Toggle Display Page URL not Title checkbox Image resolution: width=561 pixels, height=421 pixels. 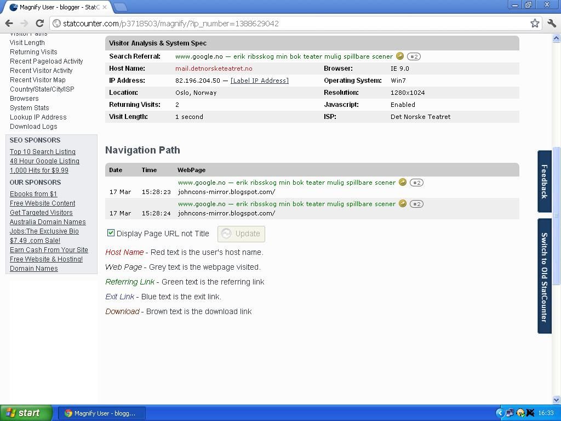click(x=111, y=233)
